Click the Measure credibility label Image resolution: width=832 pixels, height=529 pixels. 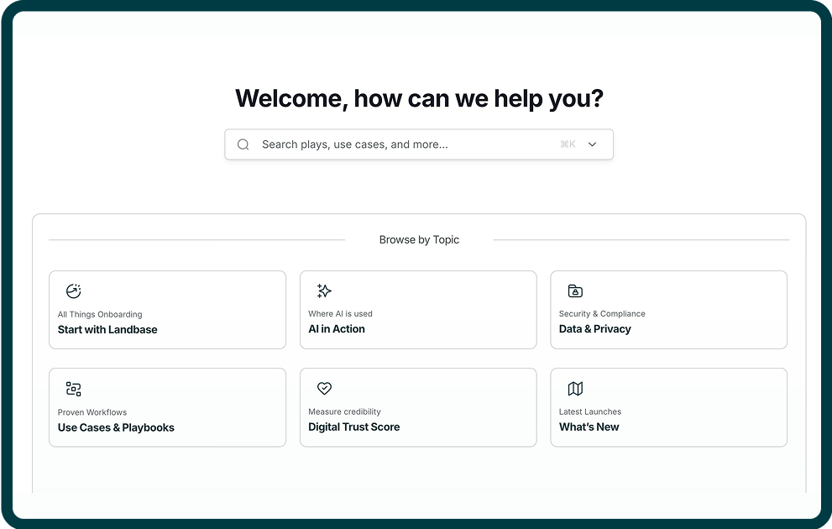pyautogui.click(x=344, y=411)
